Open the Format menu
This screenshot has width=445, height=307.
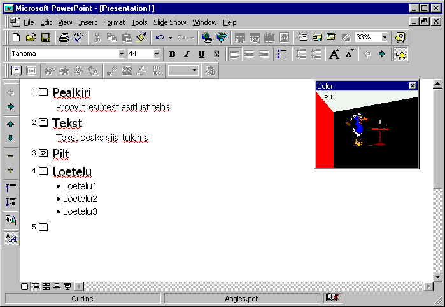pos(114,22)
